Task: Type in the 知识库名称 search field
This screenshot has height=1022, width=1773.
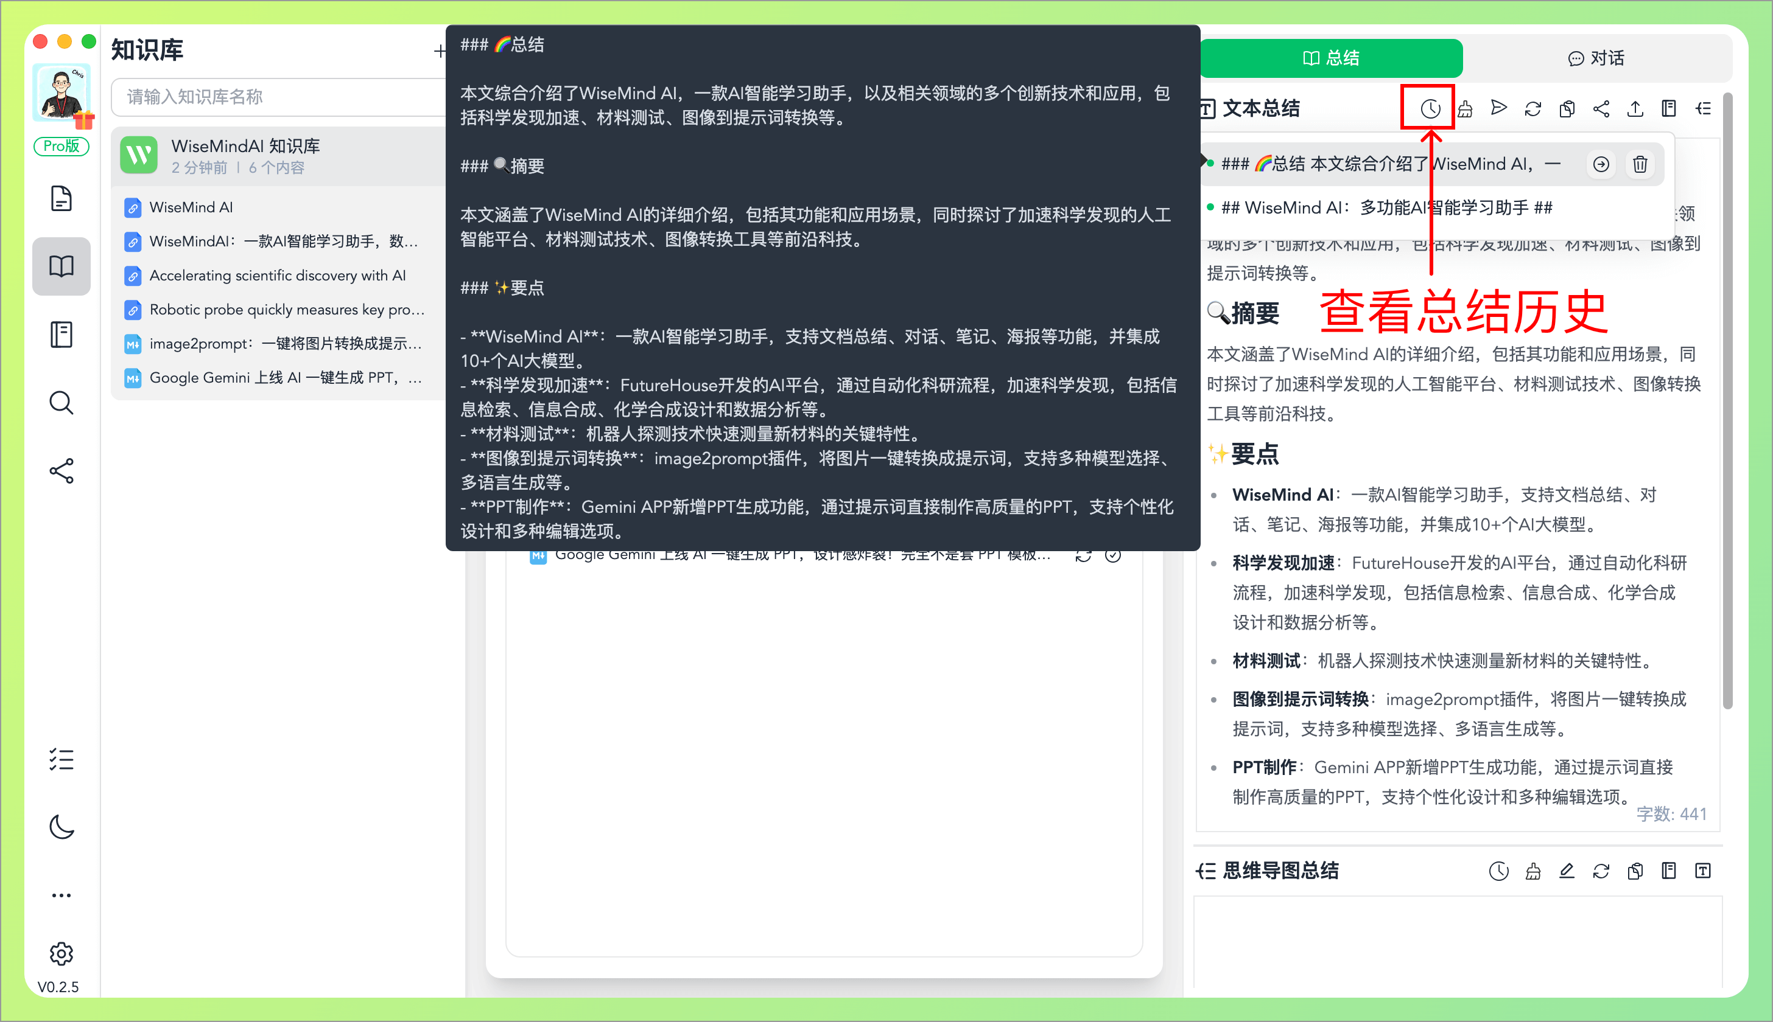Action: click(274, 97)
